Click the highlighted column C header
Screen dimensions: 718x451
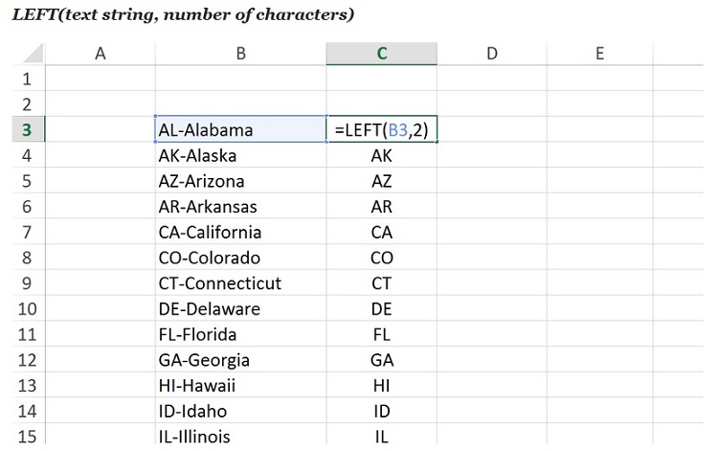(382, 54)
